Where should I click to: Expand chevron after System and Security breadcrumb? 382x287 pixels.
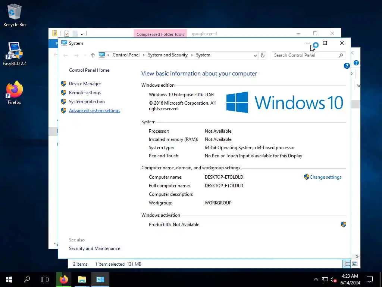[192, 55]
